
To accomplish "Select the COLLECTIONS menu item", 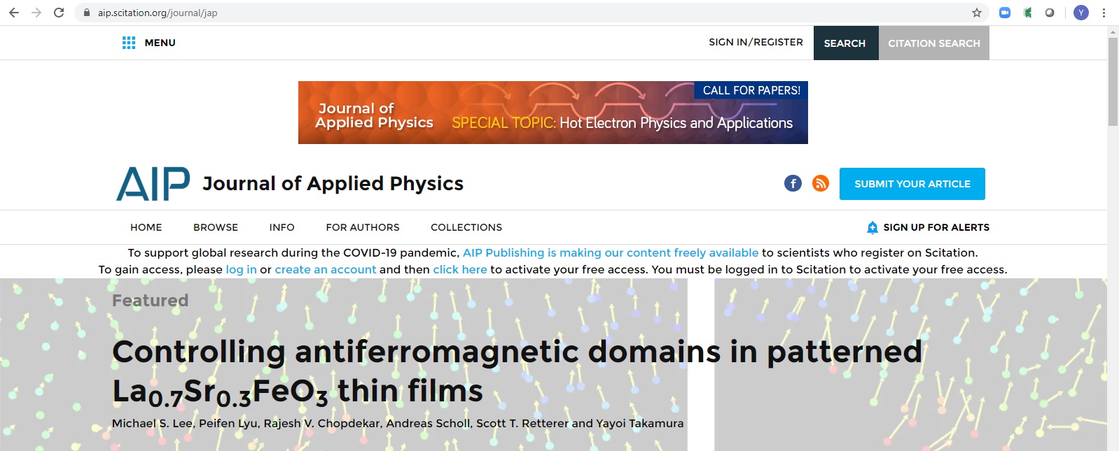I will 466,227.
